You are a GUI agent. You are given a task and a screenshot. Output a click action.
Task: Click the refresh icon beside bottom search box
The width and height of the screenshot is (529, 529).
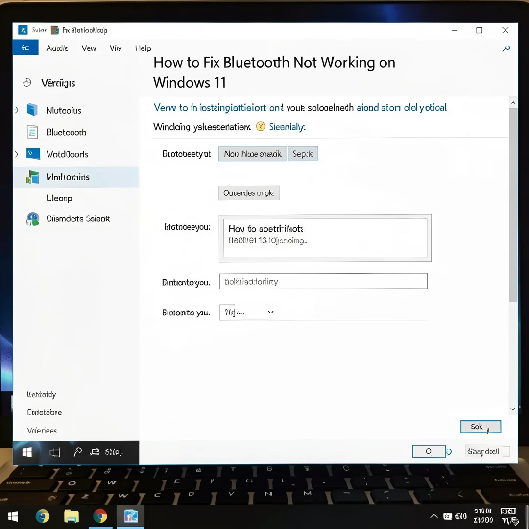point(449,452)
